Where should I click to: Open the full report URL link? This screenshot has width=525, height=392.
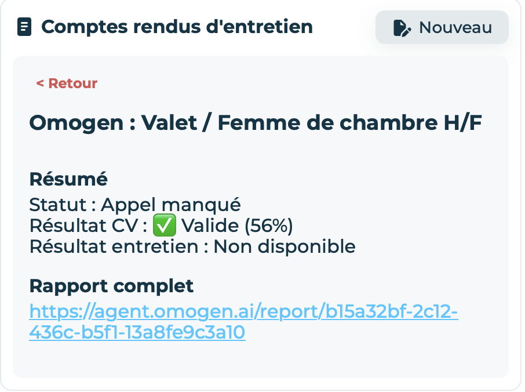[243, 311]
